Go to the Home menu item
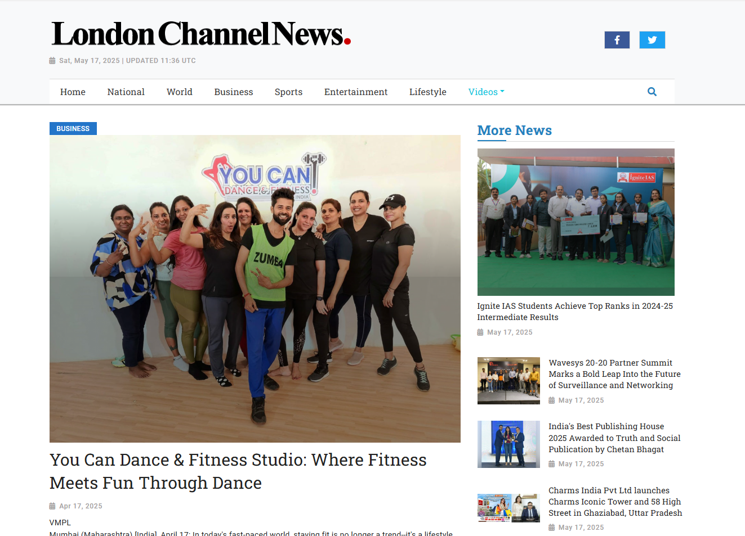Screen dimensions: 745x536 point(73,92)
